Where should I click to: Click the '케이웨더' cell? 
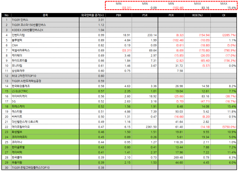pyautogui.click(x=45, y=55)
